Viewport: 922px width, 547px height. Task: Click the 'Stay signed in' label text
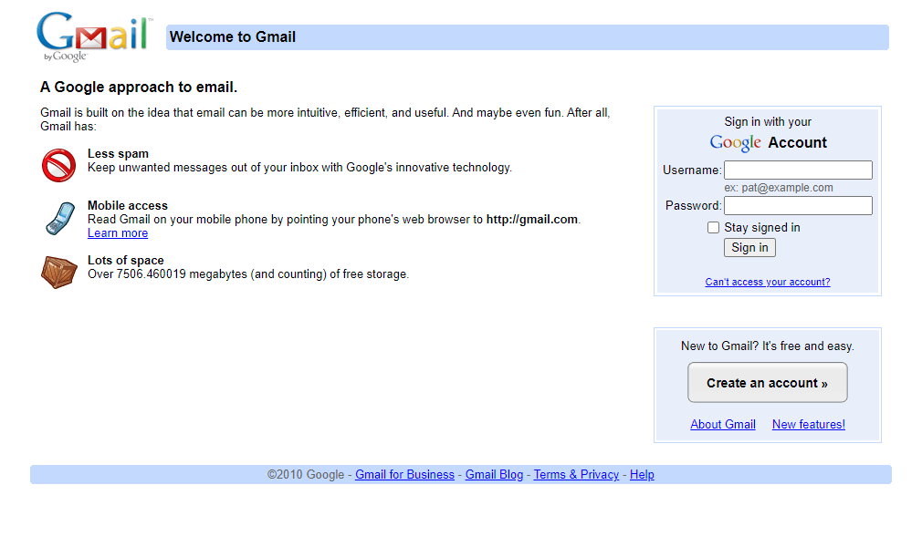(762, 227)
